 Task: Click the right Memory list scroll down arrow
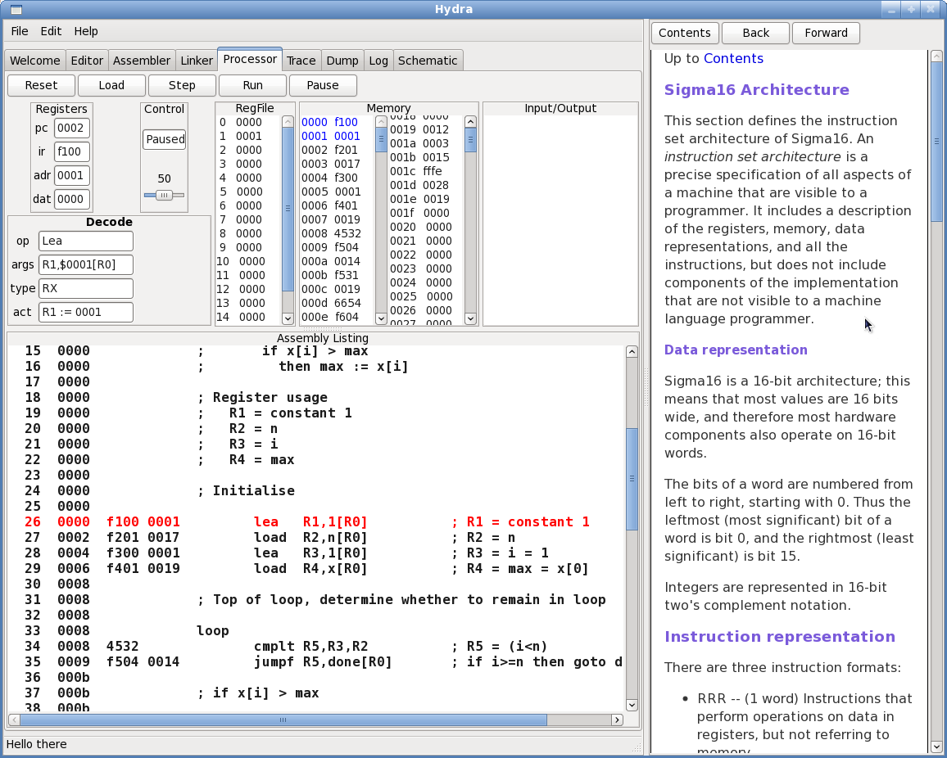[x=470, y=318]
